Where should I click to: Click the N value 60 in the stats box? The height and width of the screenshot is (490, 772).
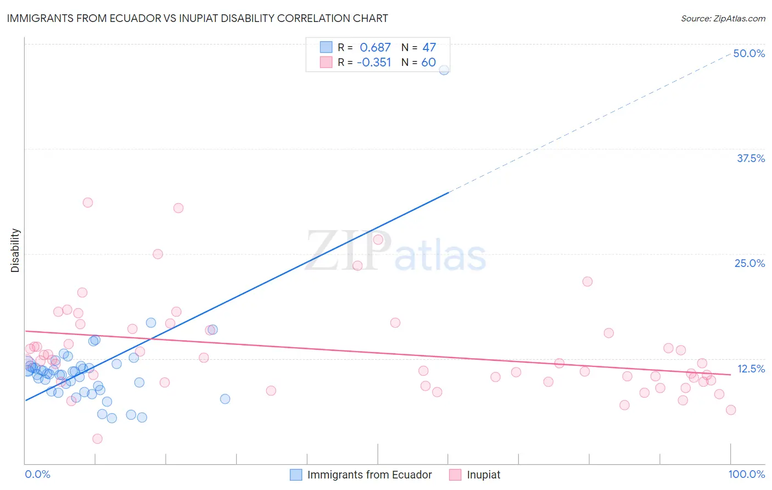(x=428, y=62)
